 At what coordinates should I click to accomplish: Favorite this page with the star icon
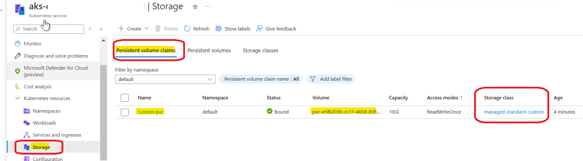pyautogui.click(x=195, y=7)
